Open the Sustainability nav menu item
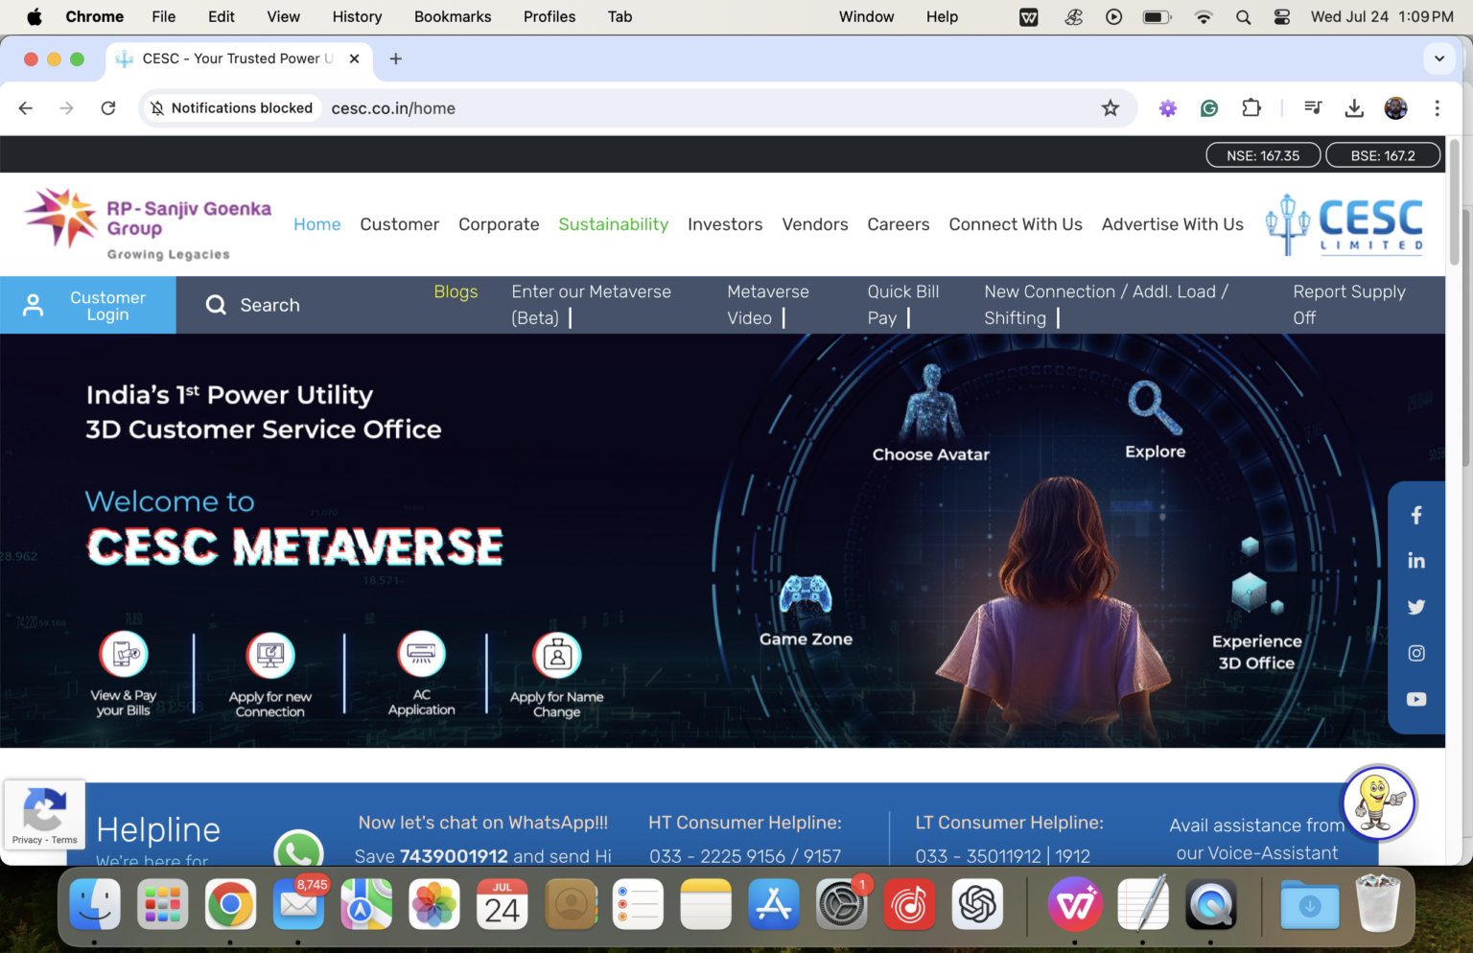The height and width of the screenshot is (953, 1473). 613,224
